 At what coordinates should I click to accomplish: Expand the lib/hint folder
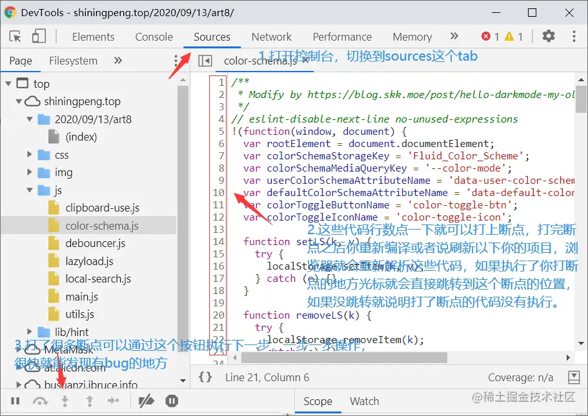(30, 332)
